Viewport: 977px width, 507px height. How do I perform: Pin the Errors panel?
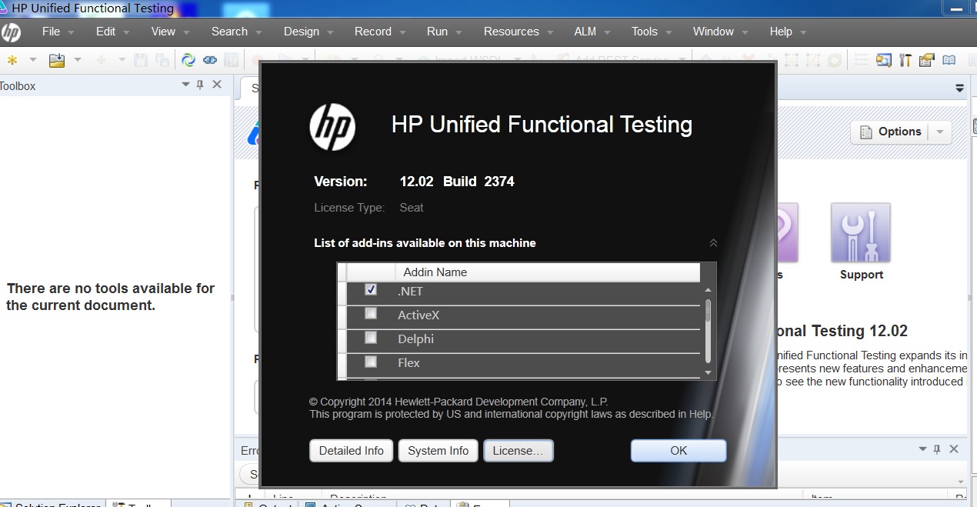pyautogui.click(x=937, y=449)
